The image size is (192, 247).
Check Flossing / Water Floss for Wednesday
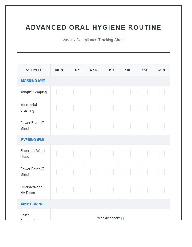pos(93,154)
